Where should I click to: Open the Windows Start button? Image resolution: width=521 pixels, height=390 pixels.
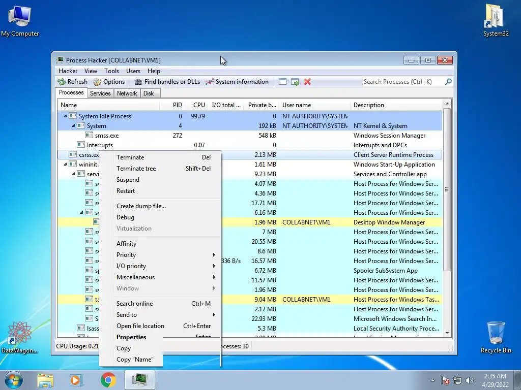click(13, 380)
